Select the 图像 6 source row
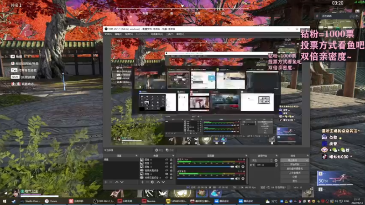This screenshot has width=365, height=205. tap(157, 160)
